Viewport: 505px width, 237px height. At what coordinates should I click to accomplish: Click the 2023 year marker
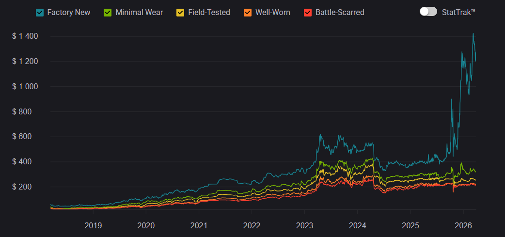pyautogui.click(x=304, y=225)
